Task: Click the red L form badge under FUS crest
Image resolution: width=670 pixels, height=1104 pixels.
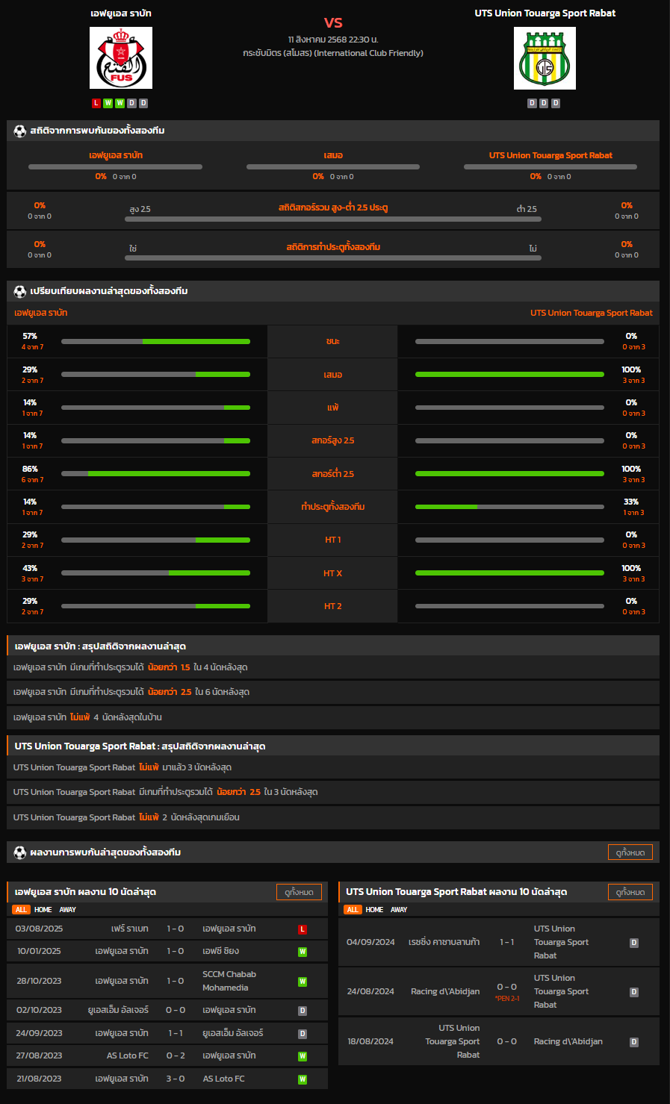Action: tap(96, 103)
